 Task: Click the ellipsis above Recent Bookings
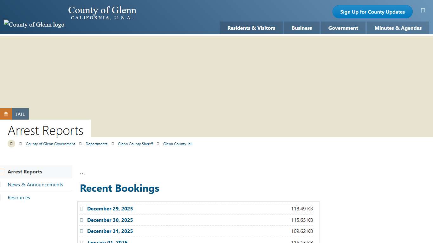[82, 172]
